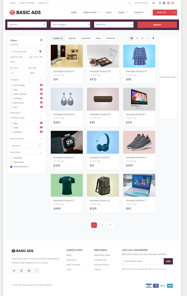
Task: Open Example Product 3 headphones thumbnail
Action: coord(103,142)
